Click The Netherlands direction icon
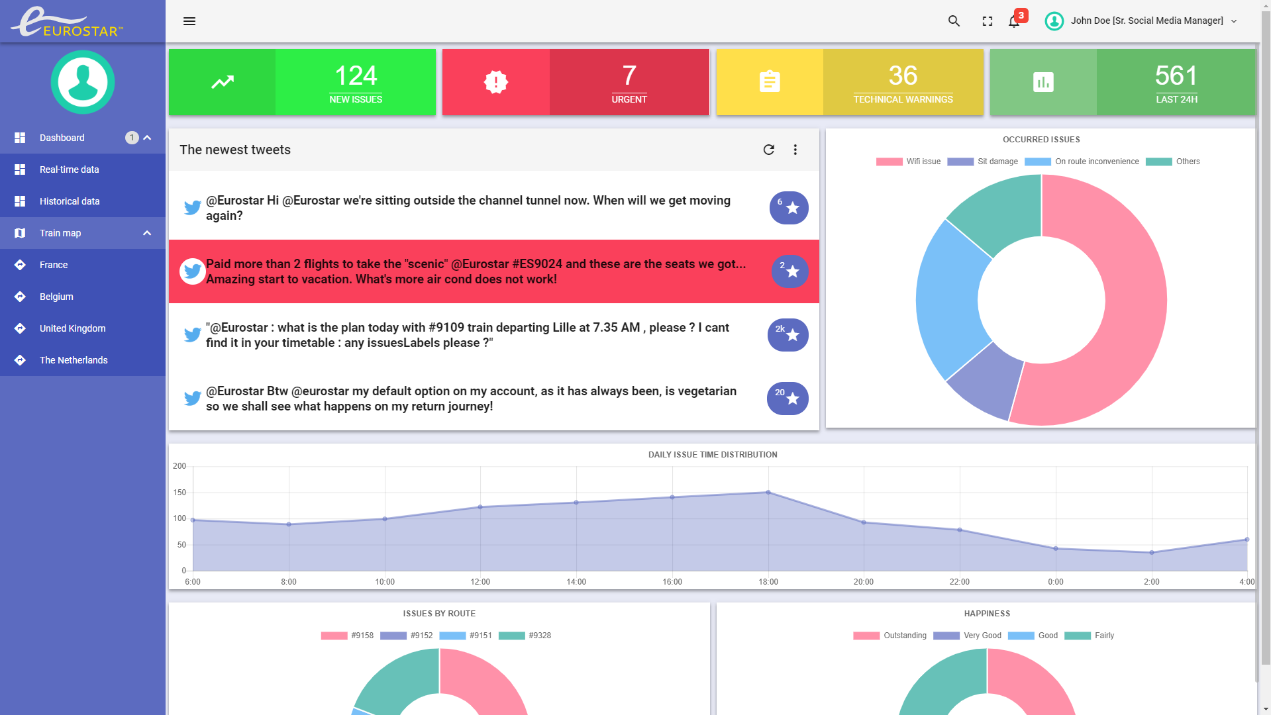Image resolution: width=1271 pixels, height=715 pixels. (x=20, y=360)
